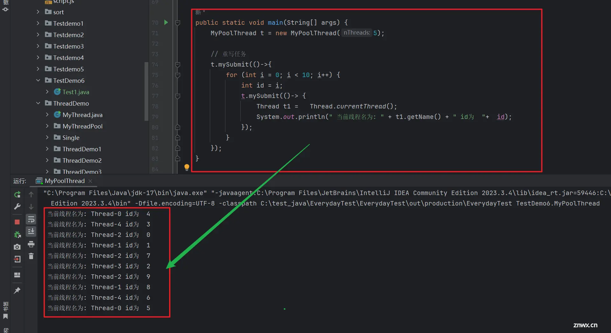Restore layout icon in run panel
This screenshot has width=611, height=333.
coord(17,275)
